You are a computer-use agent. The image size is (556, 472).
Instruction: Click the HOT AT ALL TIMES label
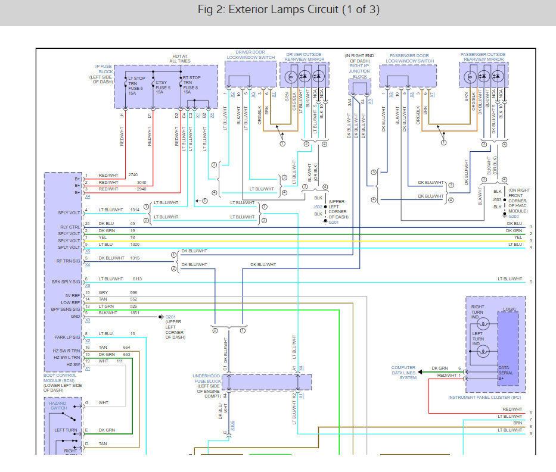180,59
